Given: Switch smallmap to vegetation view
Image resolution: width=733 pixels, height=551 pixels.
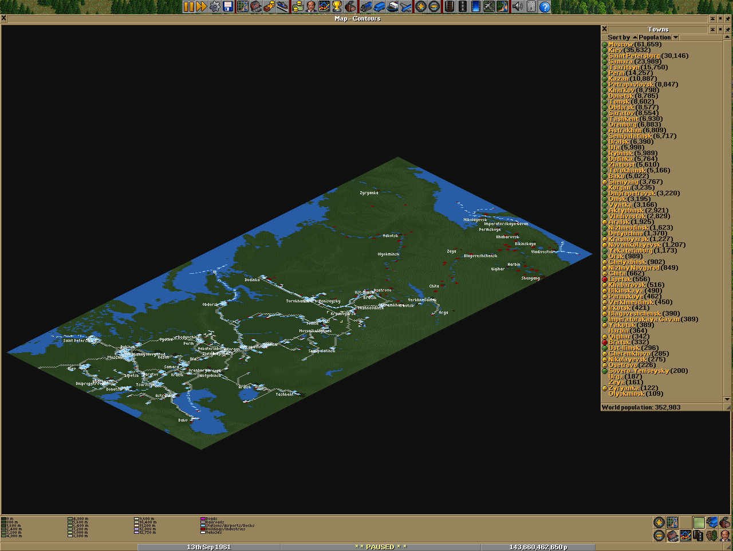Looking at the screenshot, I should [x=712, y=536].
